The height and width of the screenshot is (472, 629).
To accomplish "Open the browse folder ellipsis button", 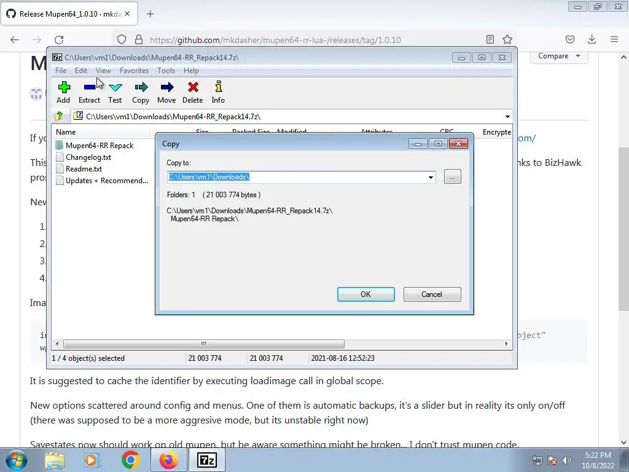I will point(453,177).
